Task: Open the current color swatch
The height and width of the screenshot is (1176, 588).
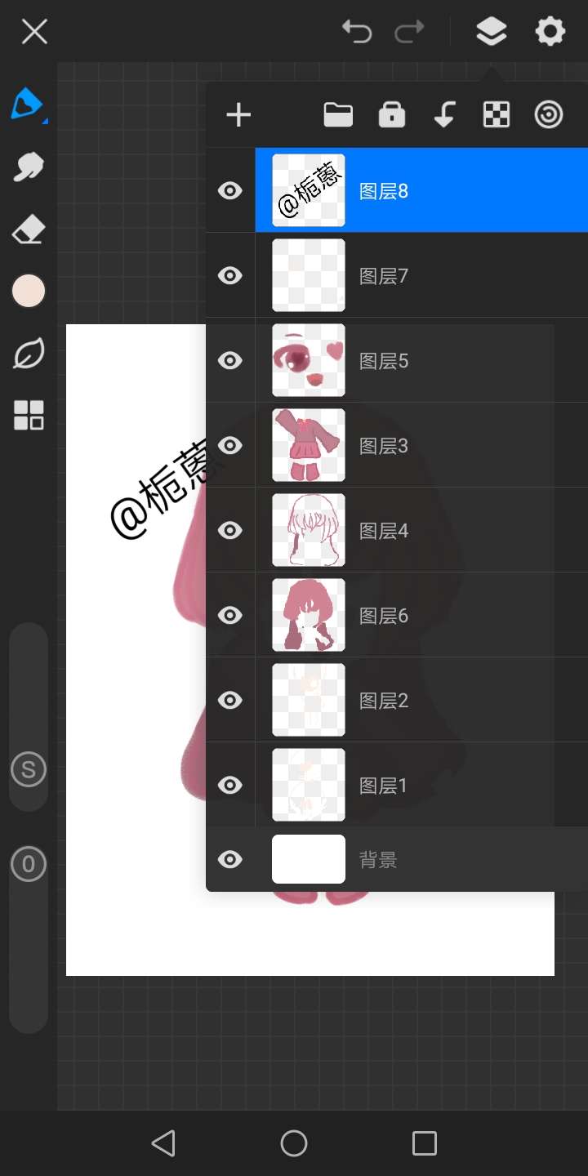Action: point(29,291)
